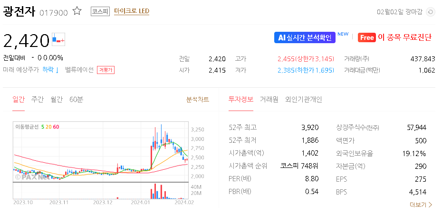
Task: Click the 코스피 market badge
Action: pos(100,11)
